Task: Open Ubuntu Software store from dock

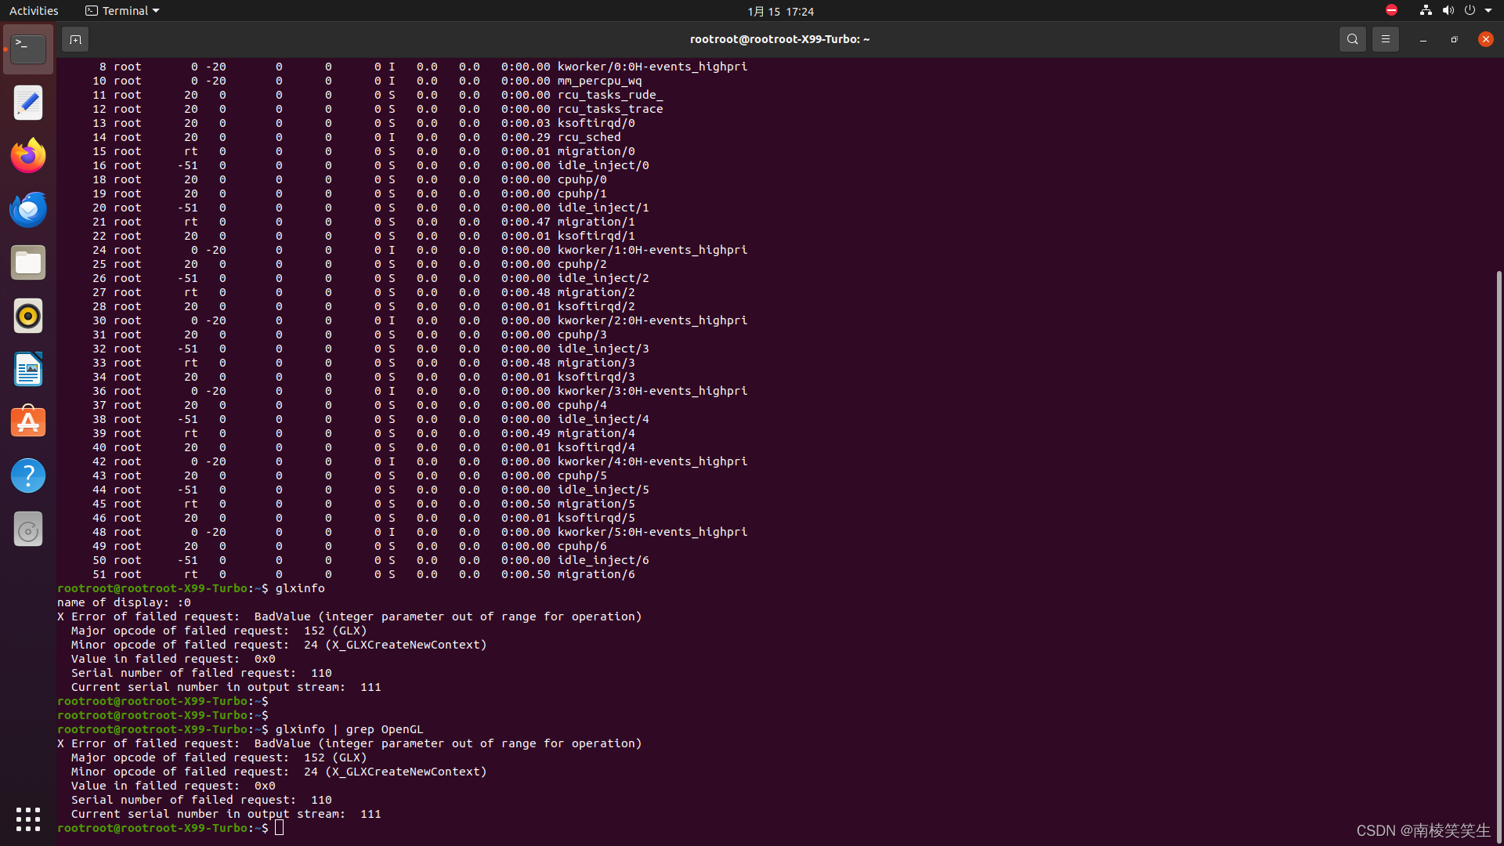Action: 28,422
